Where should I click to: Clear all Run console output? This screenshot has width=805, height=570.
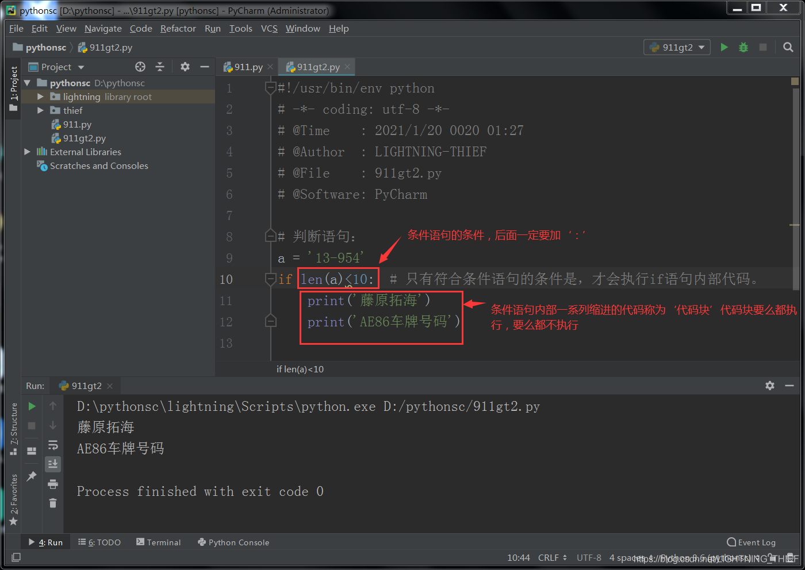pyautogui.click(x=53, y=503)
